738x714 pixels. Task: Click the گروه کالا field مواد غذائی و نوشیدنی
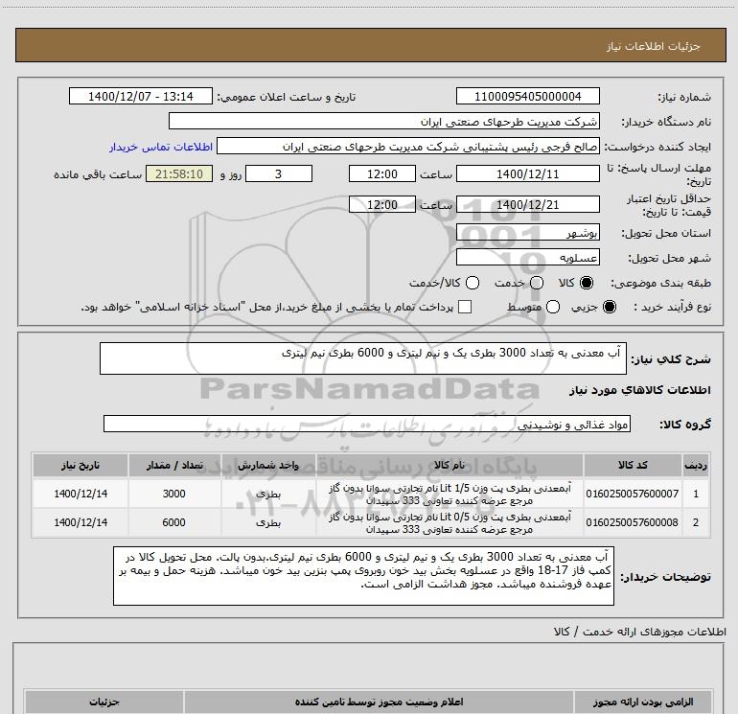click(367, 424)
